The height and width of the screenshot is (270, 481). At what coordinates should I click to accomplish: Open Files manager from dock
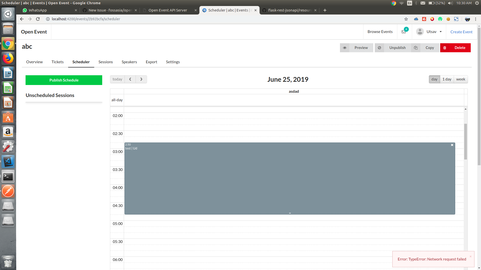(8, 29)
